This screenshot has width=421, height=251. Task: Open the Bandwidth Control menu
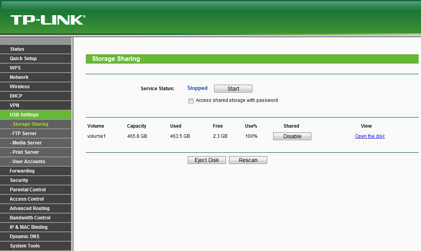pyautogui.click(x=36, y=218)
